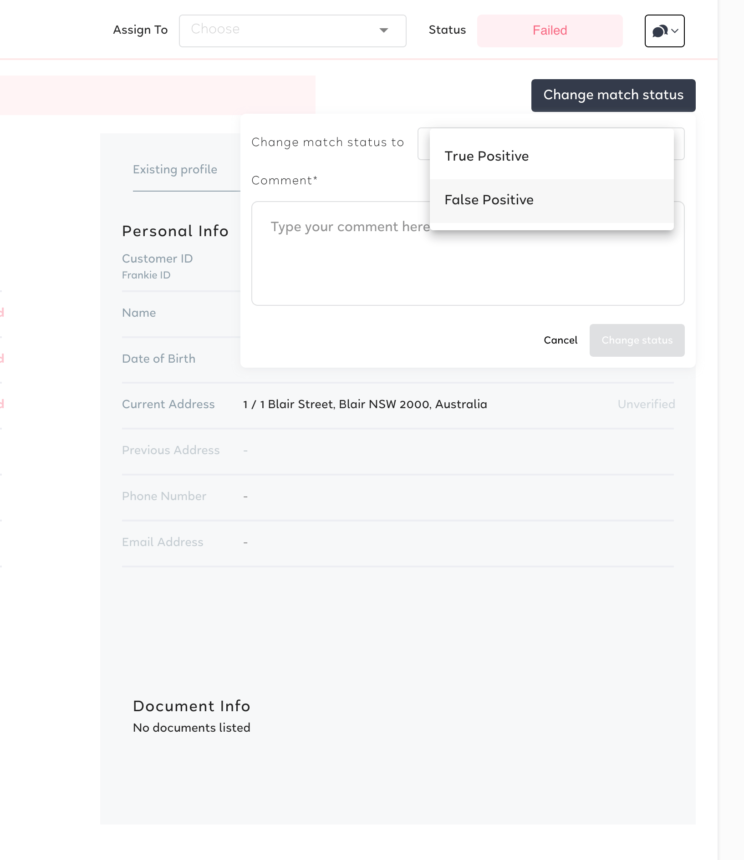This screenshot has width=744, height=860.
Task: Cancel the match status change
Action: 561,340
